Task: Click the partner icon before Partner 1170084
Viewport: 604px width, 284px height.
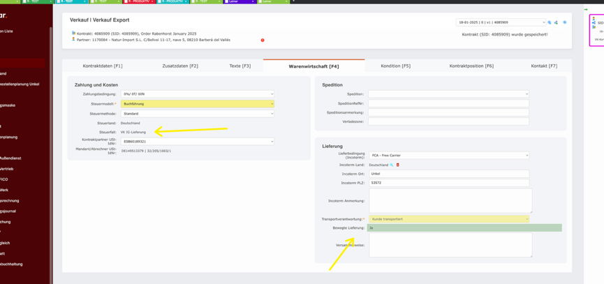Action: pos(73,40)
